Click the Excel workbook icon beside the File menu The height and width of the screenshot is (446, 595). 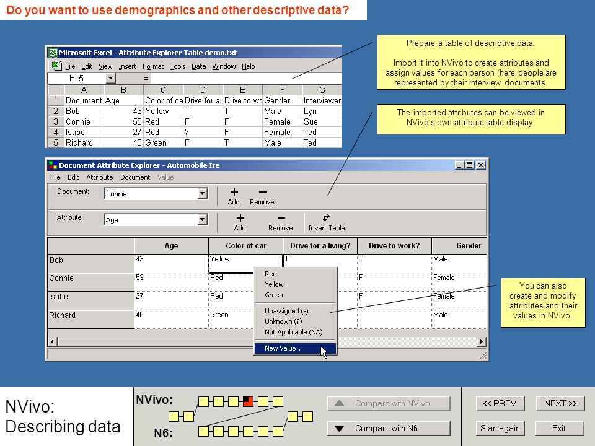point(57,66)
